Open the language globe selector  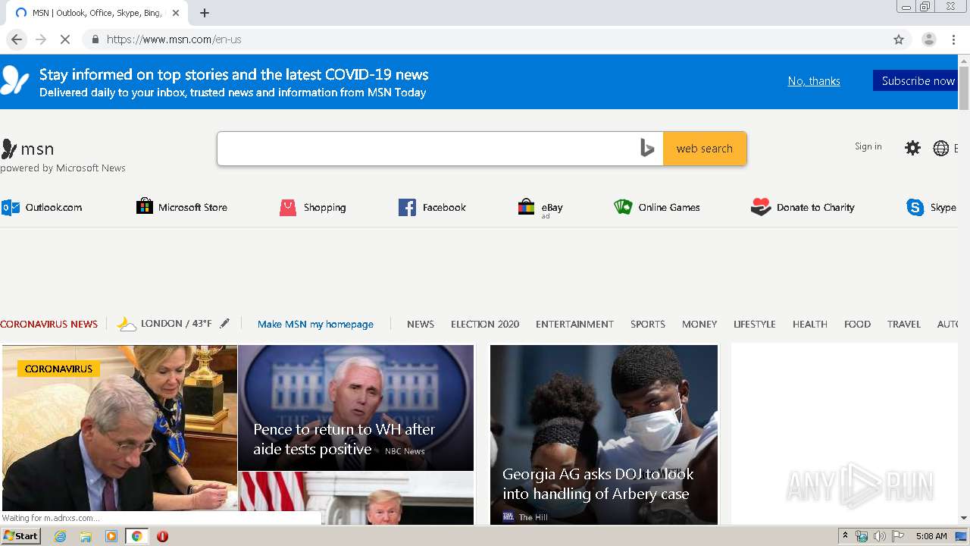pyautogui.click(x=941, y=148)
